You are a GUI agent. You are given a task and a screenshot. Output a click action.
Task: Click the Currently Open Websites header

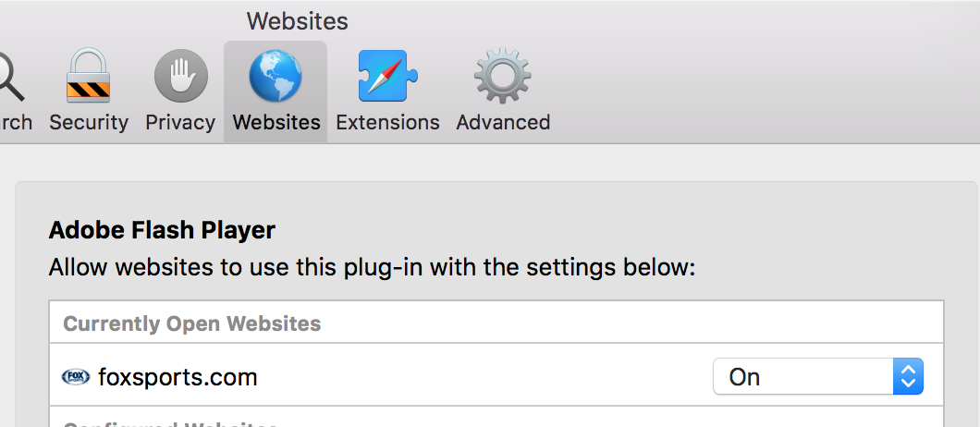[192, 323]
